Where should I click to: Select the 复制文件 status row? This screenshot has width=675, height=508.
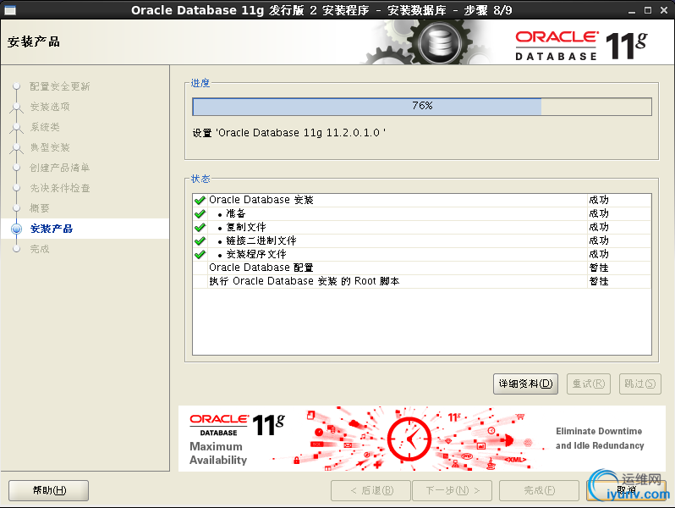(x=422, y=227)
